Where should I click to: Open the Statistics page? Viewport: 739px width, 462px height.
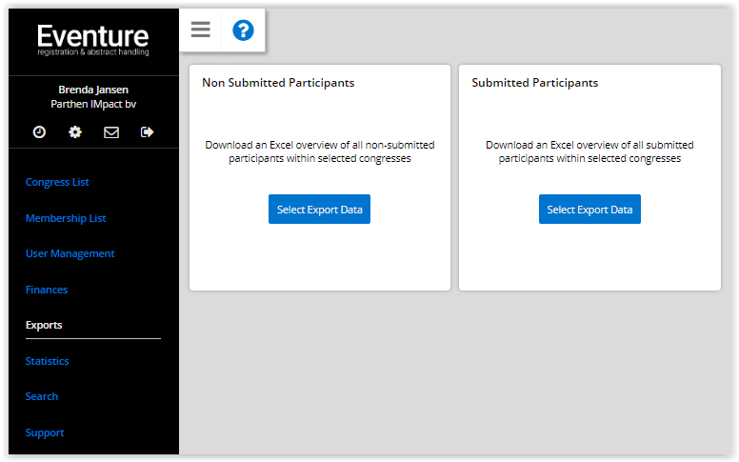pos(47,361)
